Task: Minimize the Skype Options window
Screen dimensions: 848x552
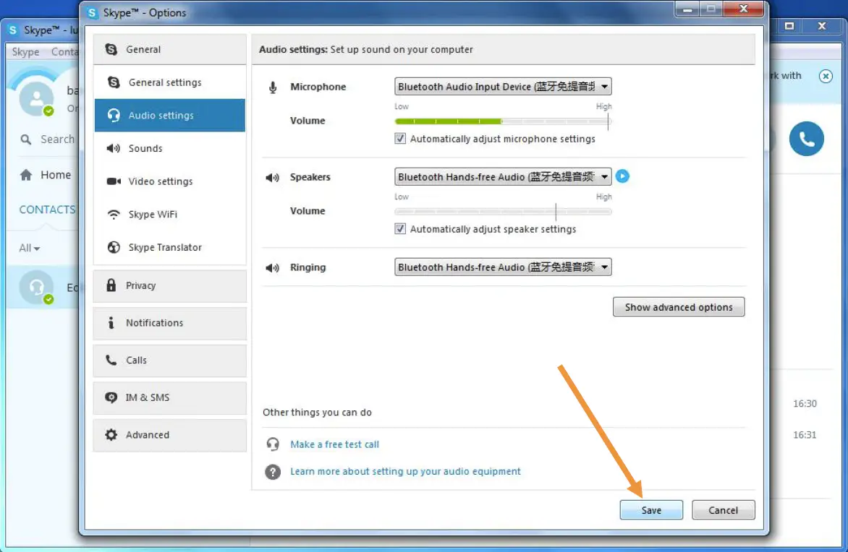Action: [x=687, y=9]
